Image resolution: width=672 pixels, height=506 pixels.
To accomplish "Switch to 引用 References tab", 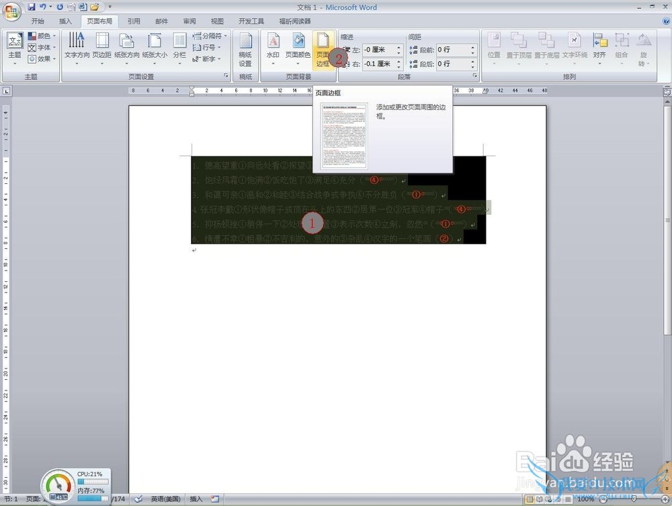I will click(x=134, y=21).
